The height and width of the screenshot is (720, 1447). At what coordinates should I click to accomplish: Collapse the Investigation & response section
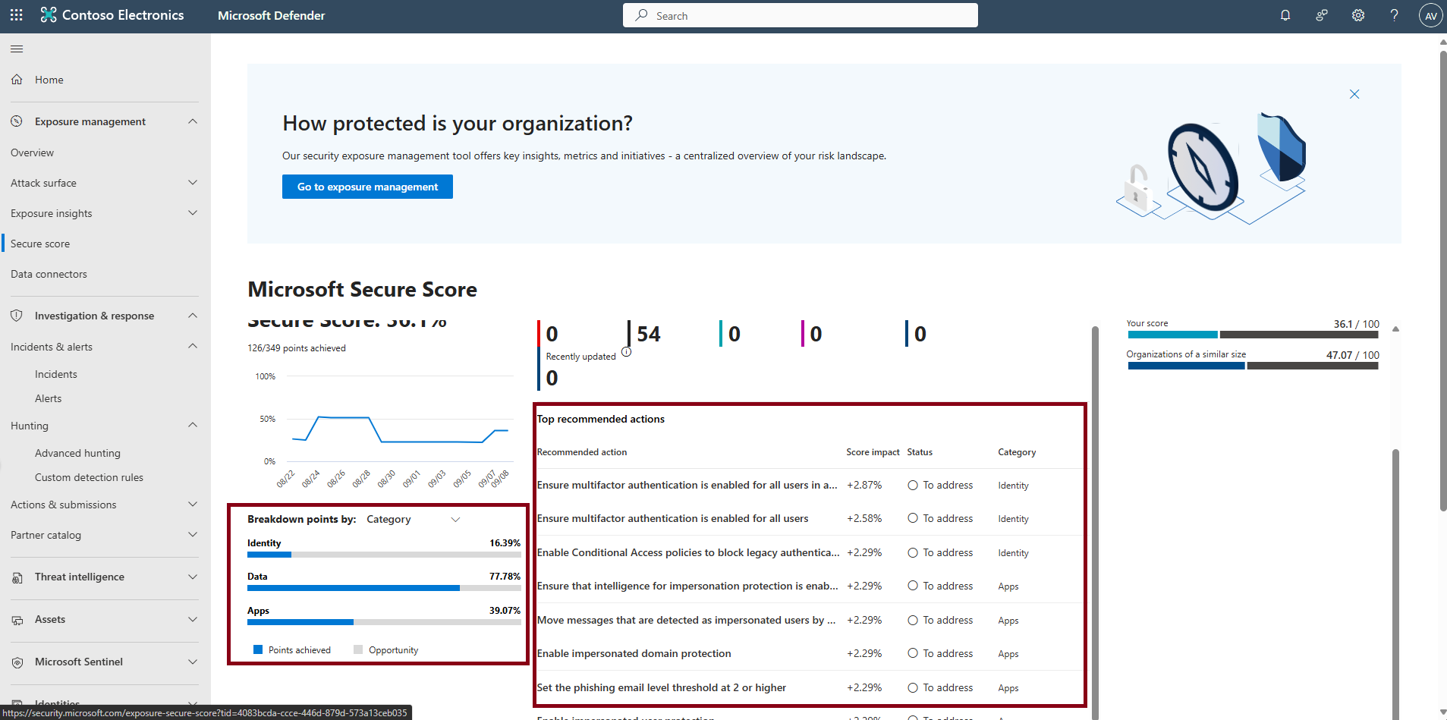pos(193,316)
